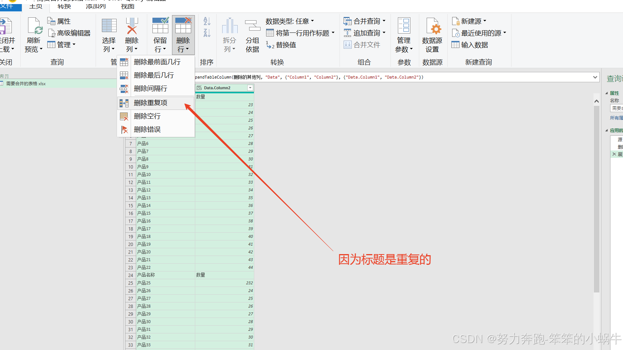Open the arrow beside 将第一行用作标题
Image resolution: width=623 pixels, height=350 pixels.
coord(333,33)
